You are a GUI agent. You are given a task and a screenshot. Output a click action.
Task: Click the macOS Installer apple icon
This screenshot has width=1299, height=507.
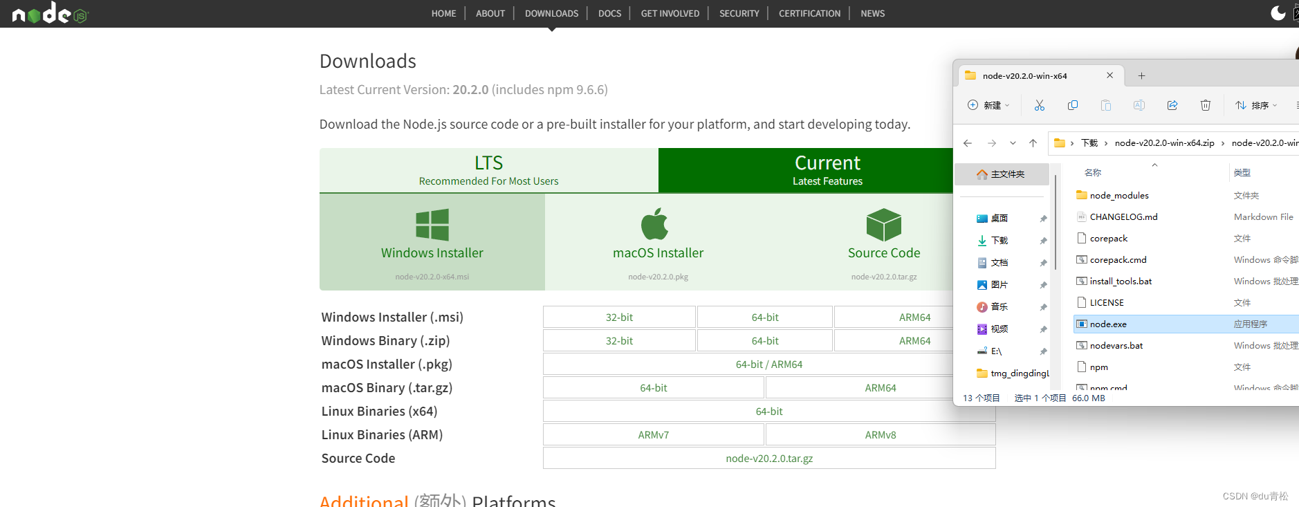pos(655,224)
